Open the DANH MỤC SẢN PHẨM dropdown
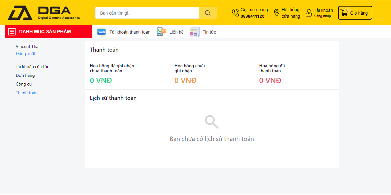Screen dimensions: 391x195 pos(45,32)
